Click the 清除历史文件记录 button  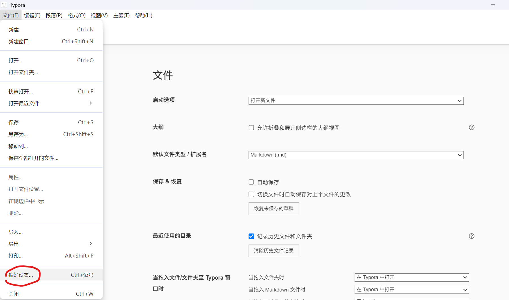[x=273, y=251]
